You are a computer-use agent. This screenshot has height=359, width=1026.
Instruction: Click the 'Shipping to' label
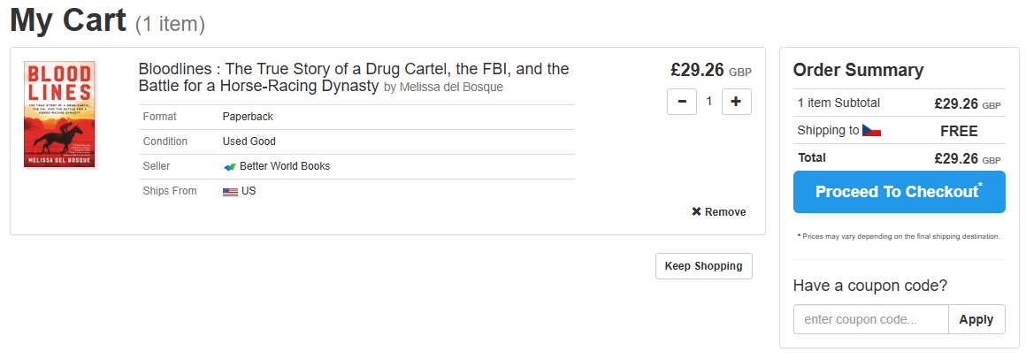(x=828, y=131)
